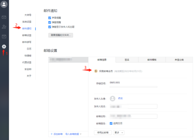195x140 pixels.
Task: Click the settings gear icon
Action: (x=4, y=47)
